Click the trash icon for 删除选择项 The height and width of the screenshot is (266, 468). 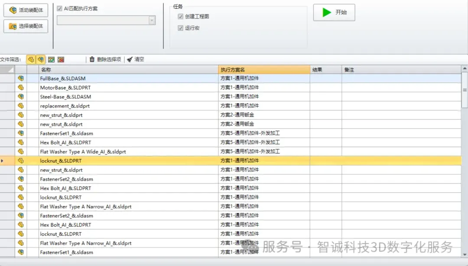(x=92, y=60)
